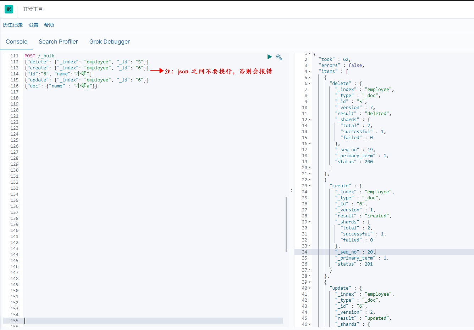This screenshot has height=330, width=474.
Task: Collapse the fold arrow at response line 4
Action: pyautogui.click(x=309, y=72)
